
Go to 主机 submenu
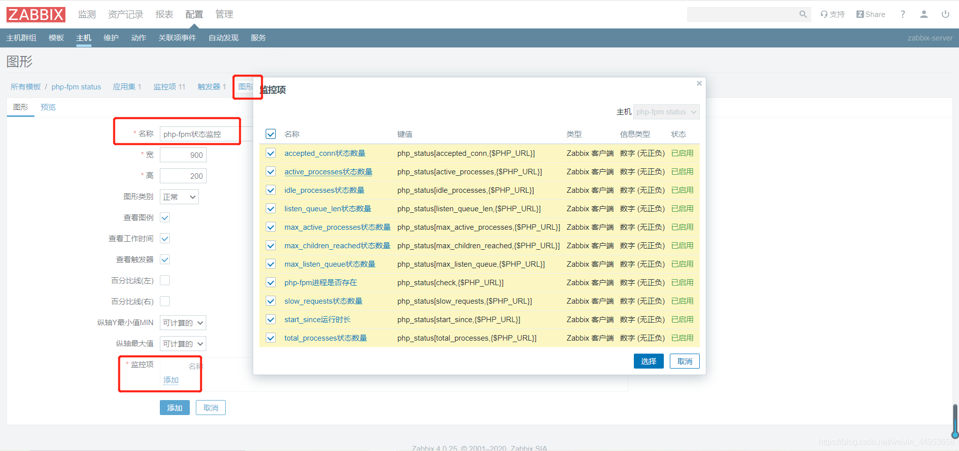[x=84, y=38]
